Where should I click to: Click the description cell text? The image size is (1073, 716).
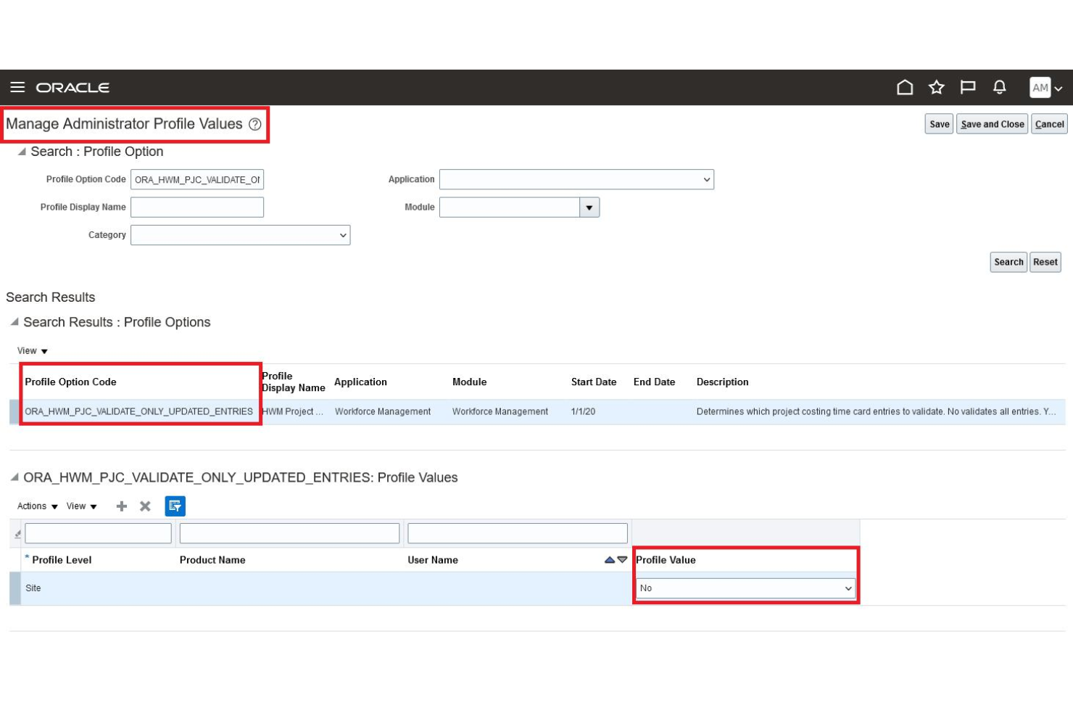877,411
